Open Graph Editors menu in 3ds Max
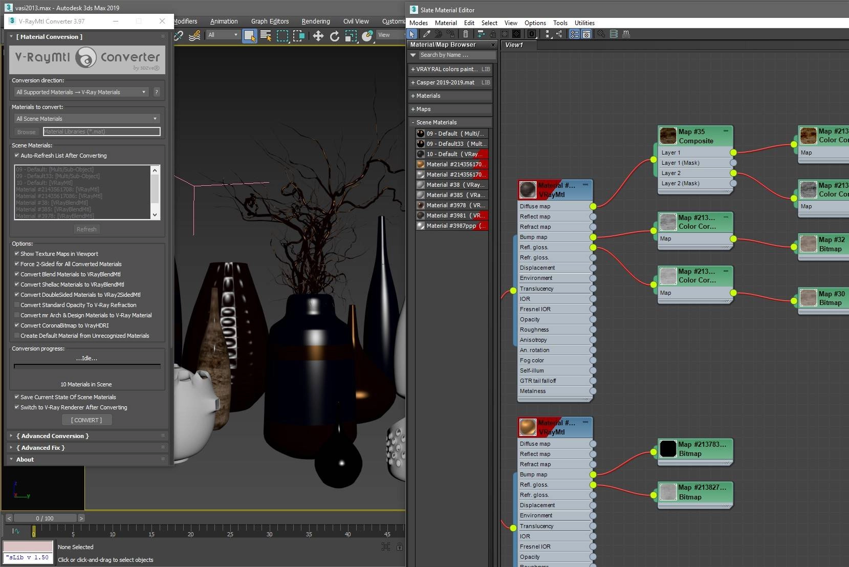 tap(270, 21)
